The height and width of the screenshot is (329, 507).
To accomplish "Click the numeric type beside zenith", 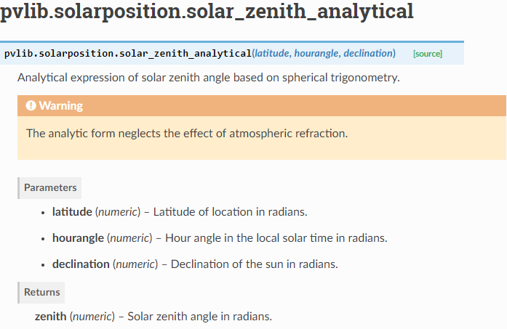I will click(92, 317).
